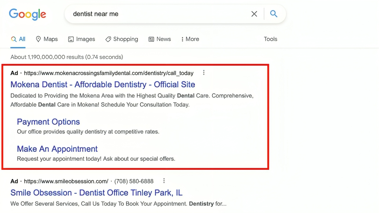Follow the Make An Appointment sitelink
The width and height of the screenshot is (379, 213).
pyautogui.click(x=57, y=149)
